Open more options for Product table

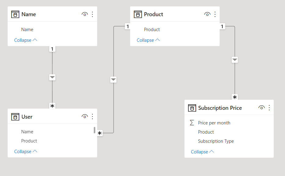[x=215, y=14]
